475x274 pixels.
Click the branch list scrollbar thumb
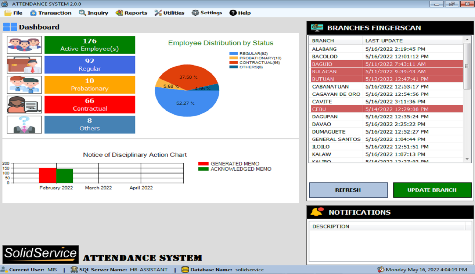[467, 66]
